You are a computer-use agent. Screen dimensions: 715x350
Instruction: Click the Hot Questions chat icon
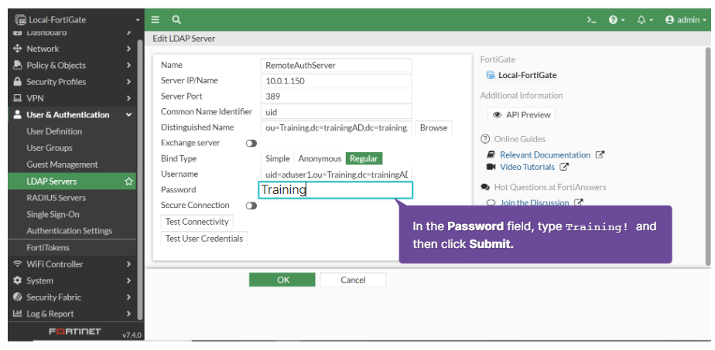(485, 187)
